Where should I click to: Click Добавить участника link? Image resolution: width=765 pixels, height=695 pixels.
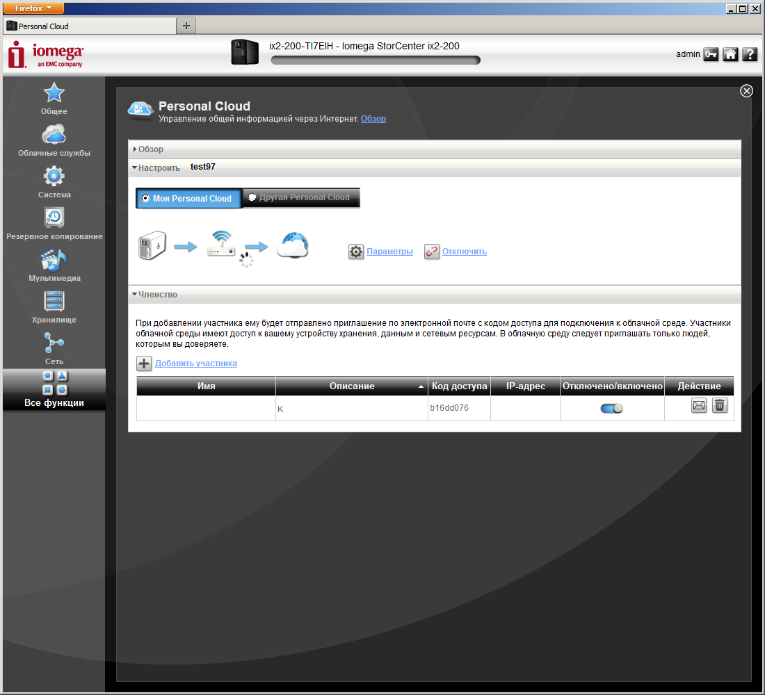pyautogui.click(x=196, y=363)
